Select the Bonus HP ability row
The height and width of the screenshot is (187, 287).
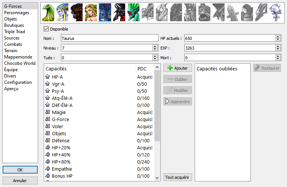tap(99, 176)
